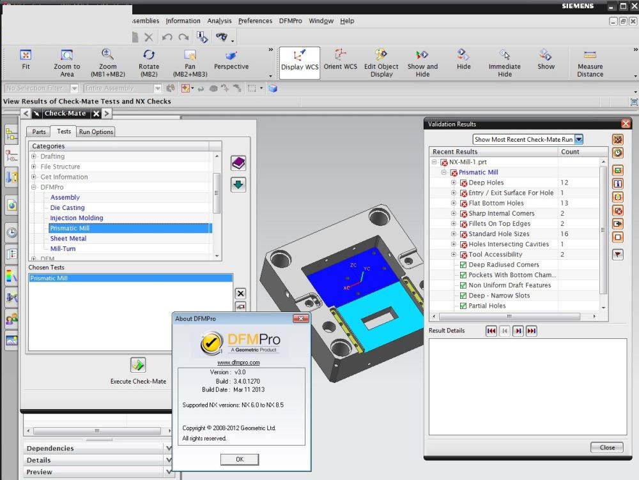This screenshot has height=480, width=639.
Task: Click the Immediate Hide icon
Action: [x=505, y=56]
